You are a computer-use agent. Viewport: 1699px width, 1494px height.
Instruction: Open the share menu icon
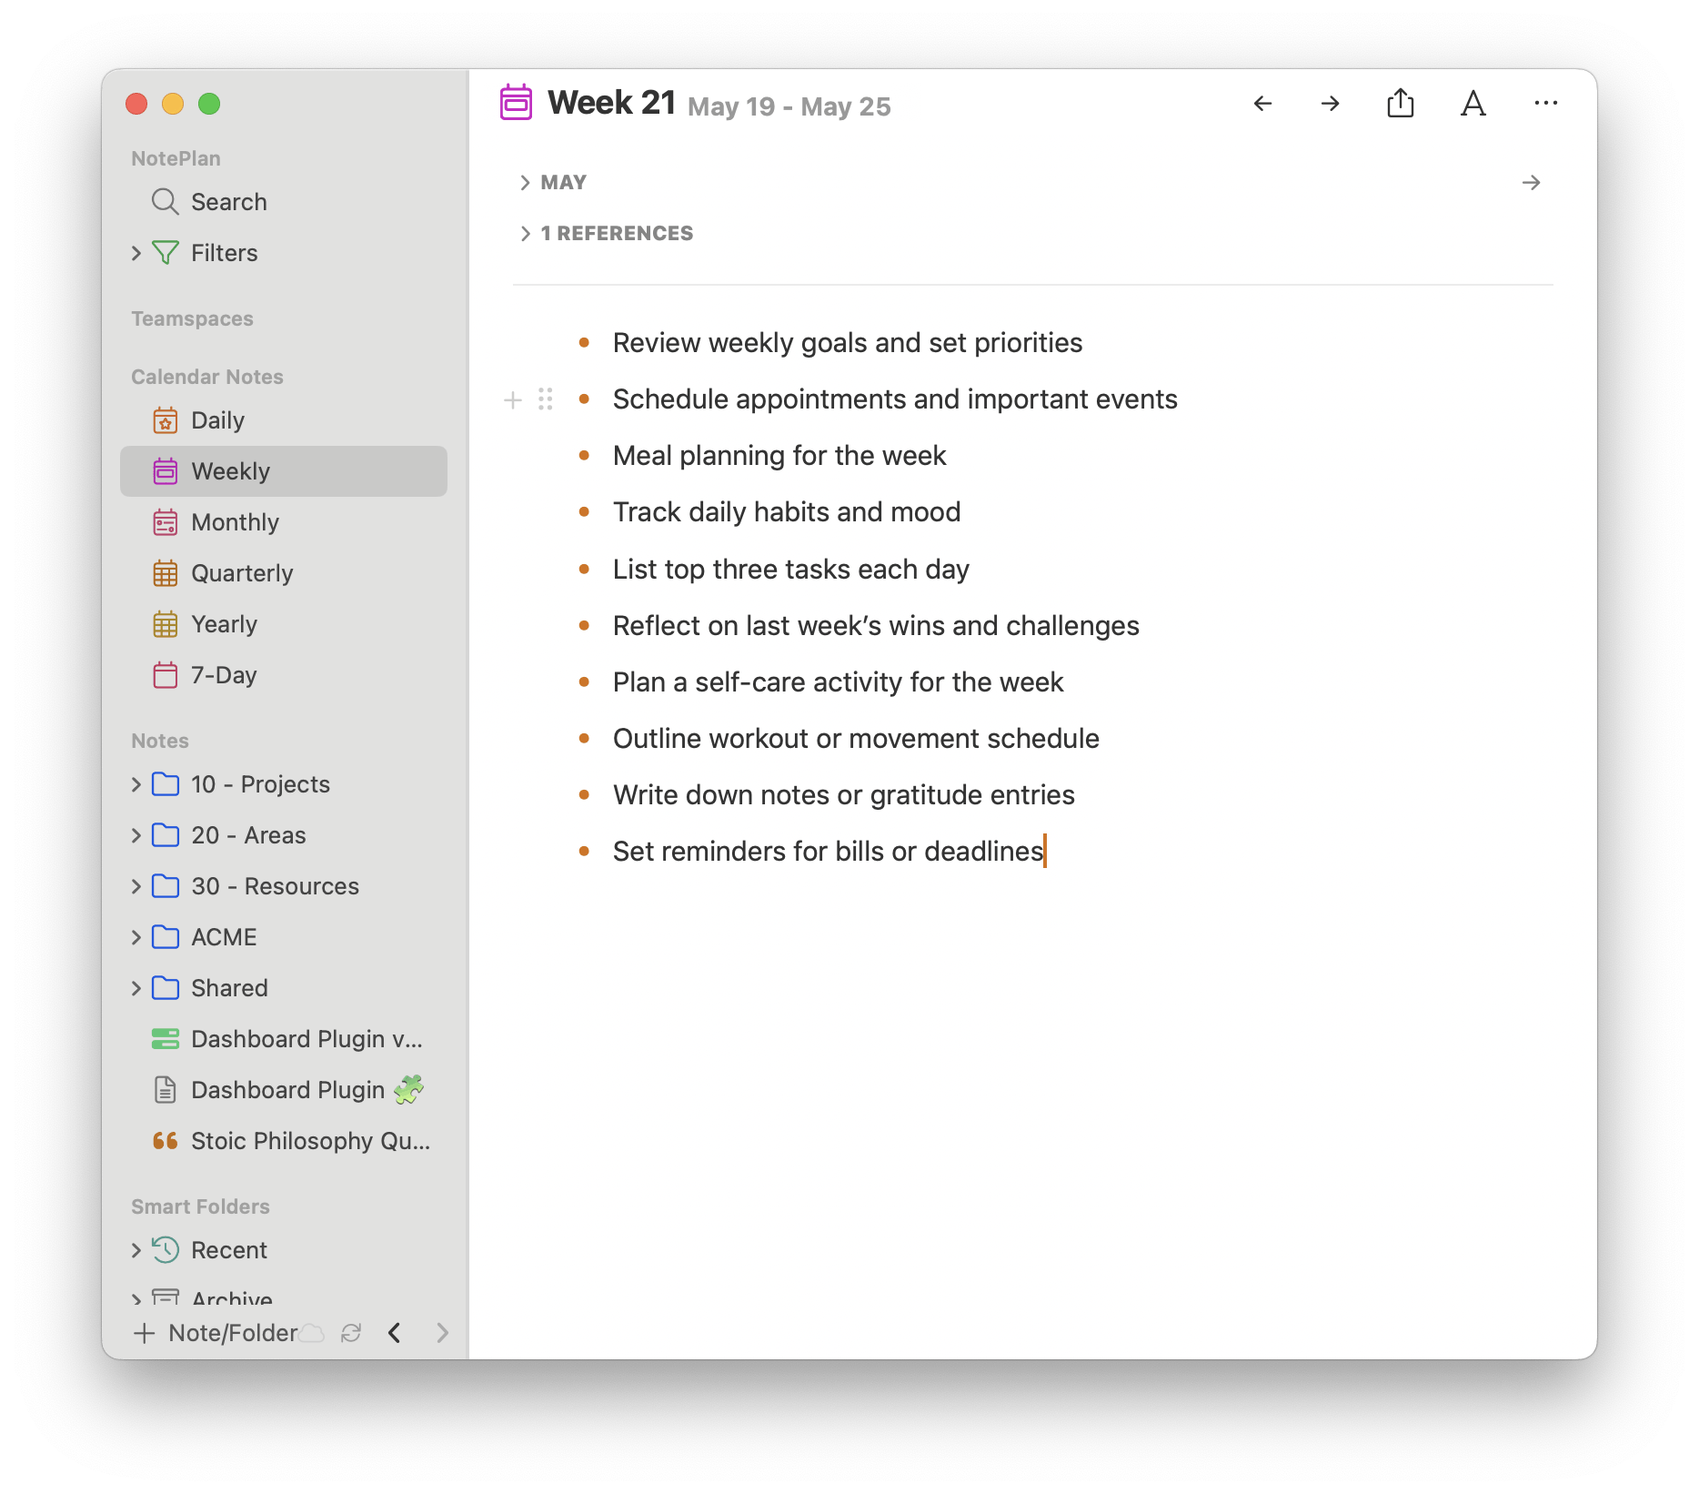[x=1401, y=103]
